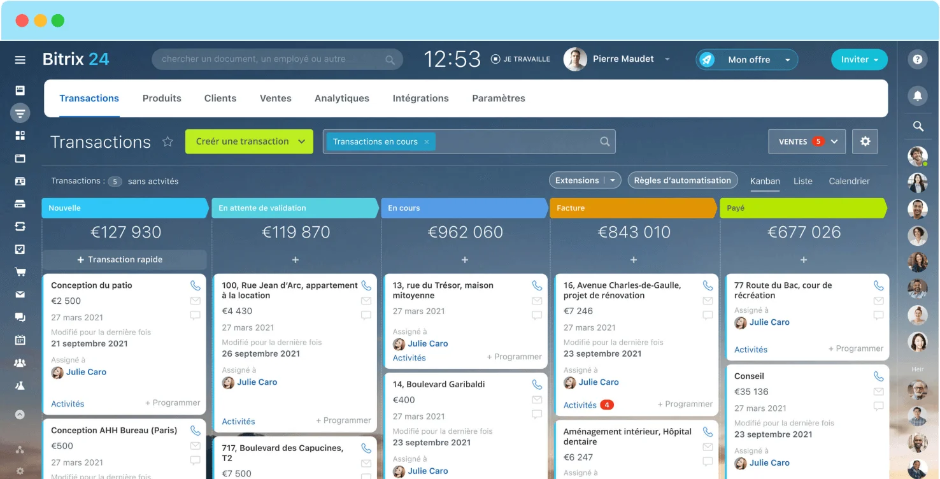The height and width of the screenshot is (479, 940).
Task: Open the hamburger menu next to Bitrix 24
Action: [20, 60]
